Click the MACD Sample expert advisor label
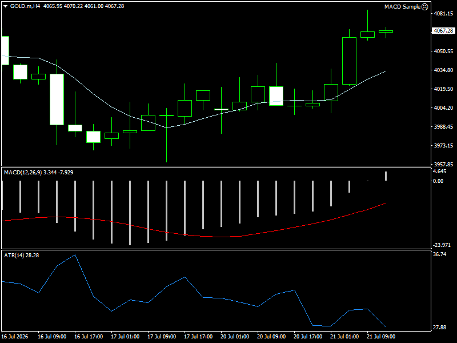 (402, 6)
